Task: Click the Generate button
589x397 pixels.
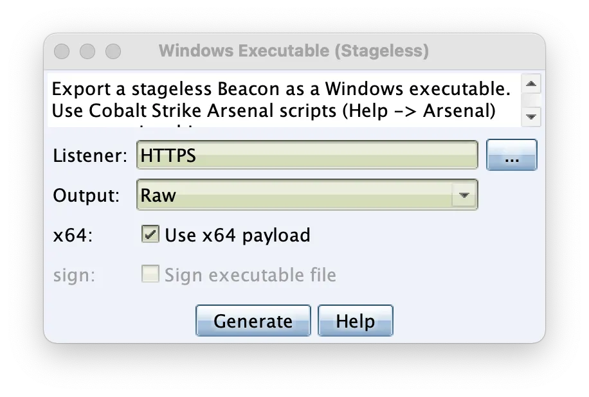Action: click(x=253, y=321)
